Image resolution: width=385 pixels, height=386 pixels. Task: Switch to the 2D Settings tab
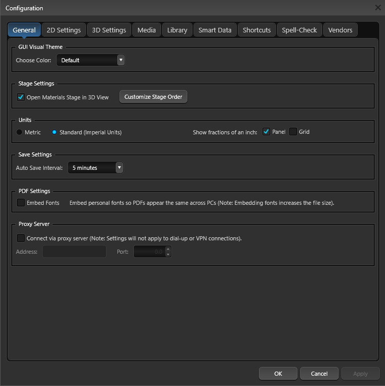64,30
